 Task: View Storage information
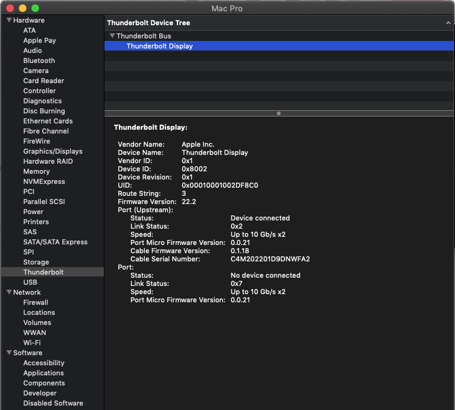[36, 262]
